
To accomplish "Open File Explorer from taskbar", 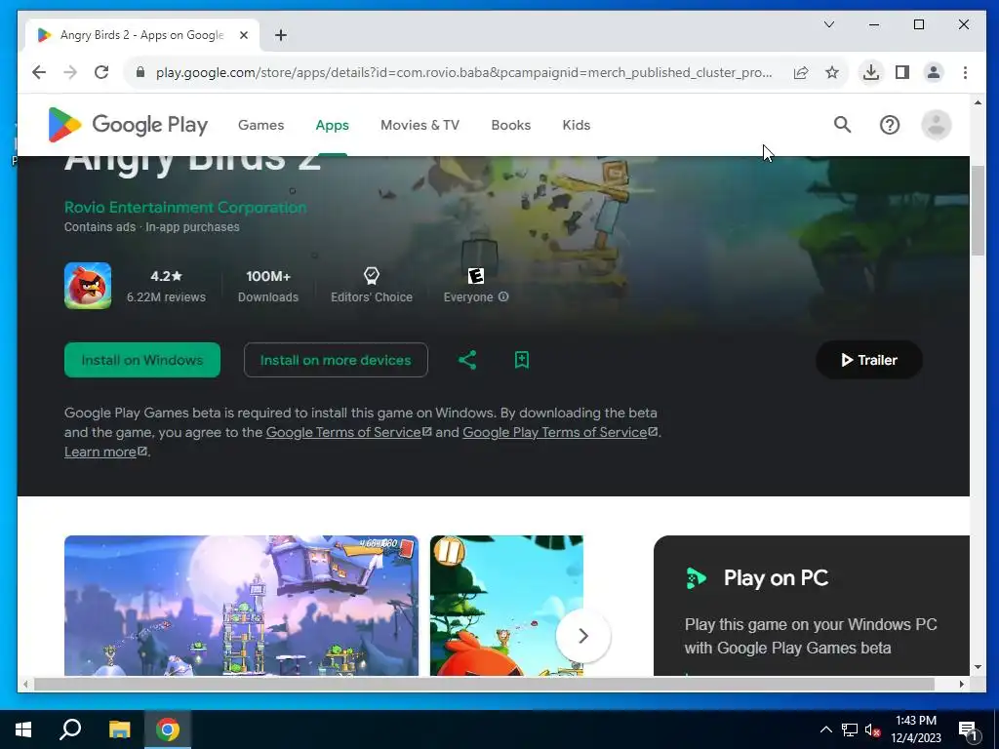I will (119, 729).
